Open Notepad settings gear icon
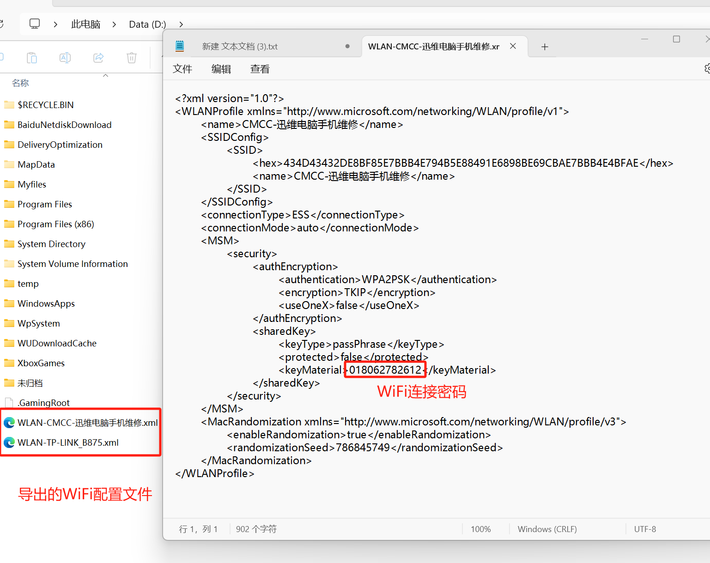 click(x=707, y=69)
